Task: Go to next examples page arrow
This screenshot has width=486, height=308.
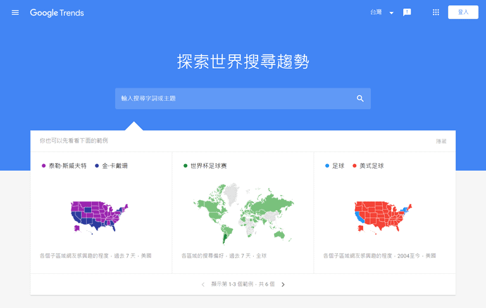Action: (x=283, y=285)
